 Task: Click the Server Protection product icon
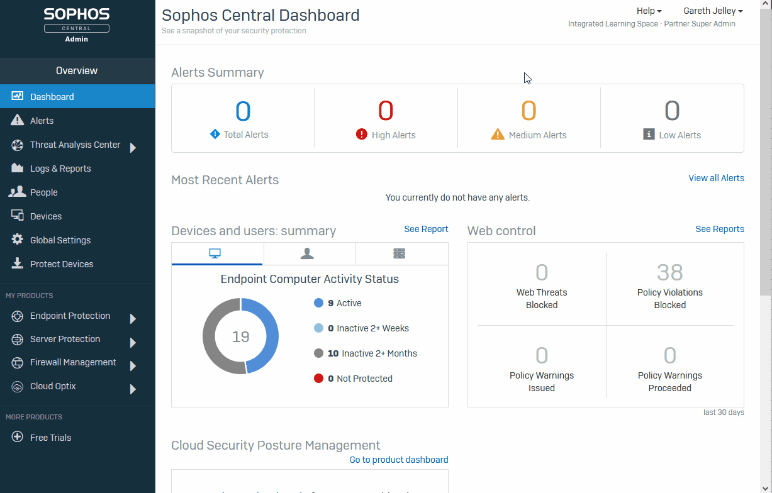point(18,340)
